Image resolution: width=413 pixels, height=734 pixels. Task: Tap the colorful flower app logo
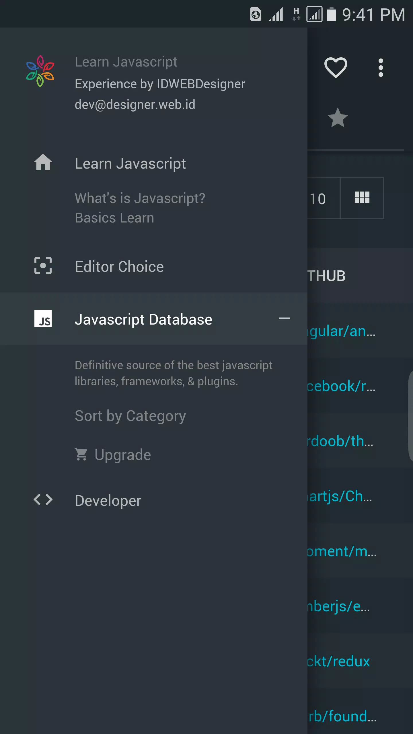tap(40, 71)
